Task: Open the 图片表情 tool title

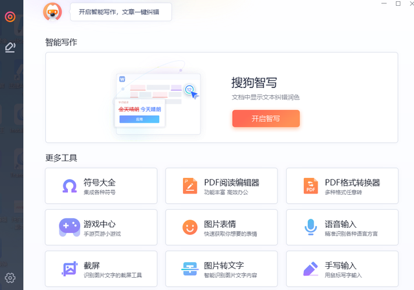Action: point(220,224)
